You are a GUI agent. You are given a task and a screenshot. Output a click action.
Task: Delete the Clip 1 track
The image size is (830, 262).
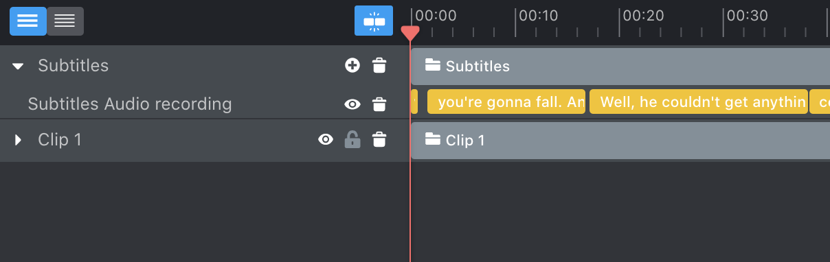(x=379, y=140)
